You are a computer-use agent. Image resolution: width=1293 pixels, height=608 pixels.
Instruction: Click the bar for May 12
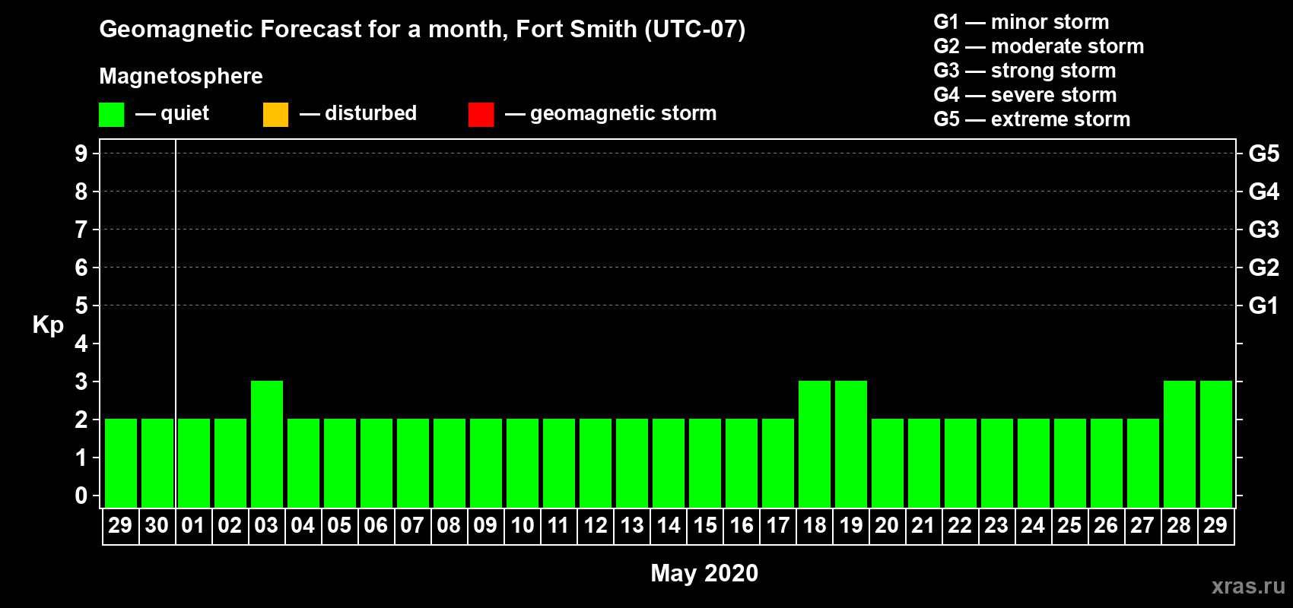point(596,463)
